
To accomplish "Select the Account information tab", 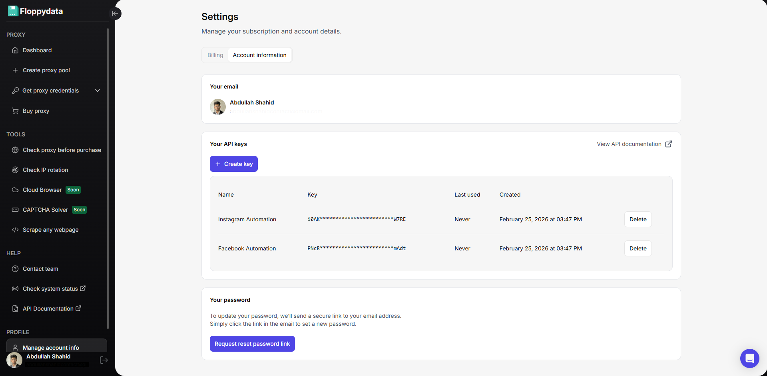I will pos(259,55).
